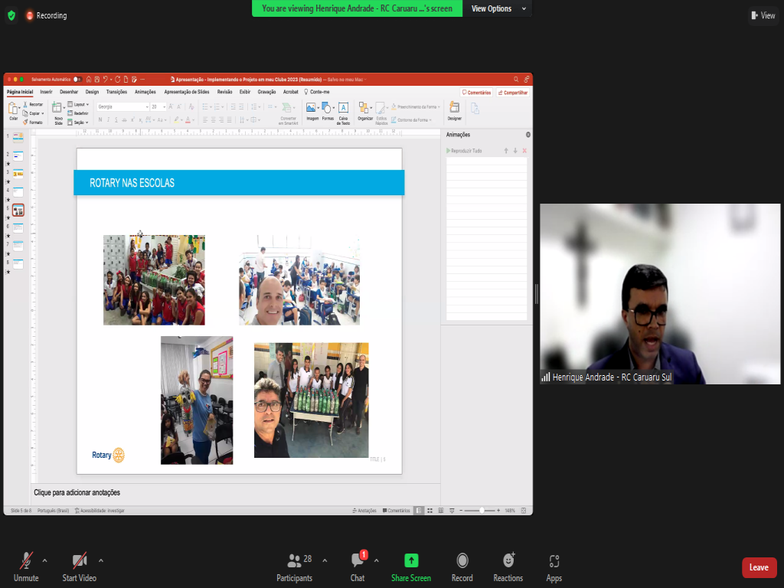Leave the meeting
Viewport: 784px width, 588px height.
pos(759,567)
